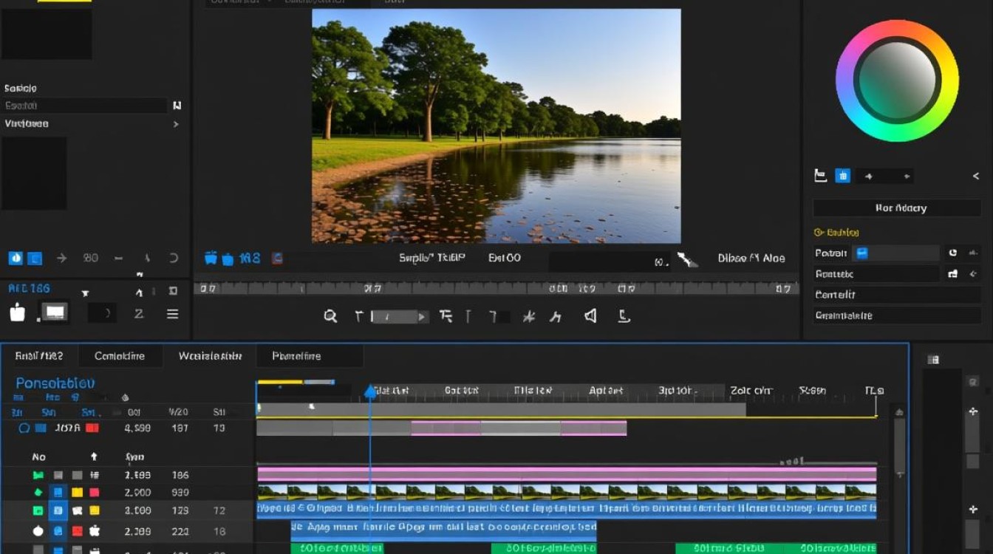Viewport: 993px width, 554px height.
Task: Expand the chevron beside the Vaqbace row
Action: 176,124
